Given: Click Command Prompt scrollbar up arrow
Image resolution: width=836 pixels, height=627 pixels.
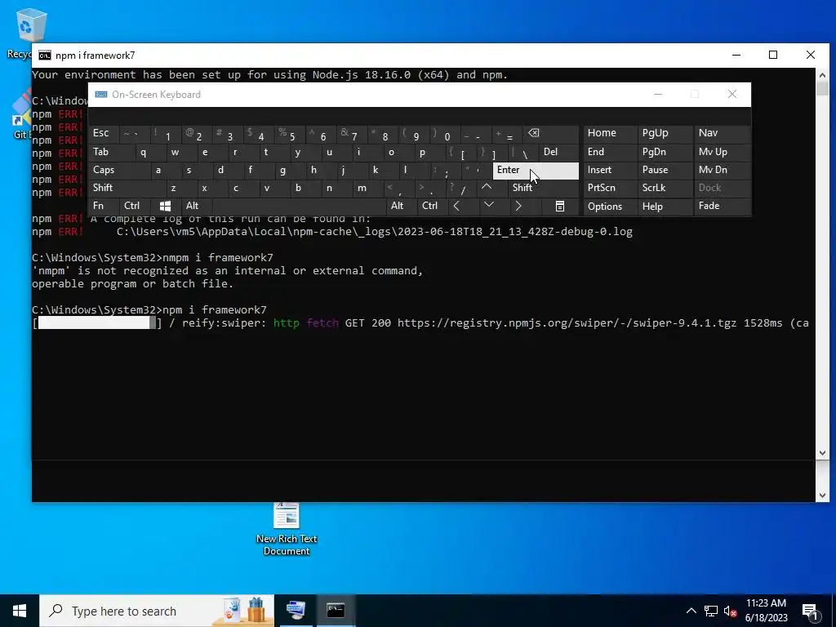Looking at the screenshot, I should pyautogui.click(x=822, y=74).
